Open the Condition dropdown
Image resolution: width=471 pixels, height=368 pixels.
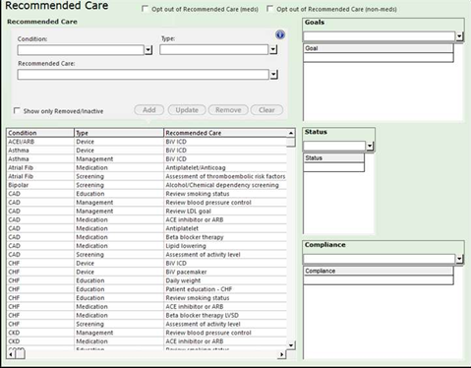click(x=148, y=50)
